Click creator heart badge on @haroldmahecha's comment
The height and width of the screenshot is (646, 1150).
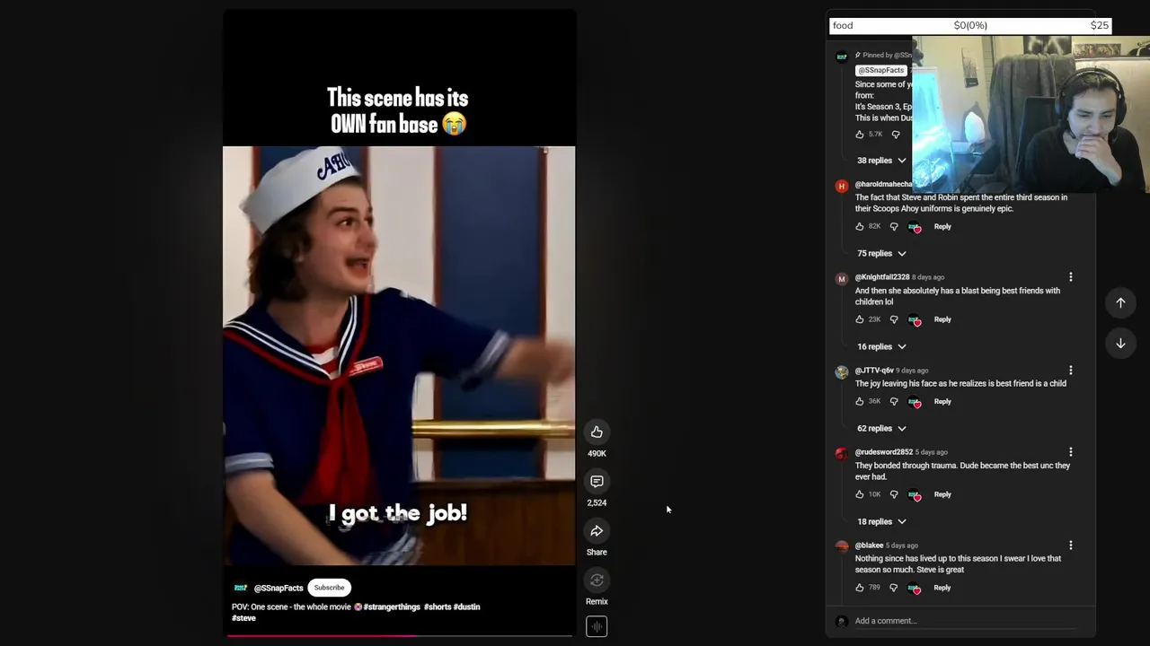pyautogui.click(x=915, y=227)
